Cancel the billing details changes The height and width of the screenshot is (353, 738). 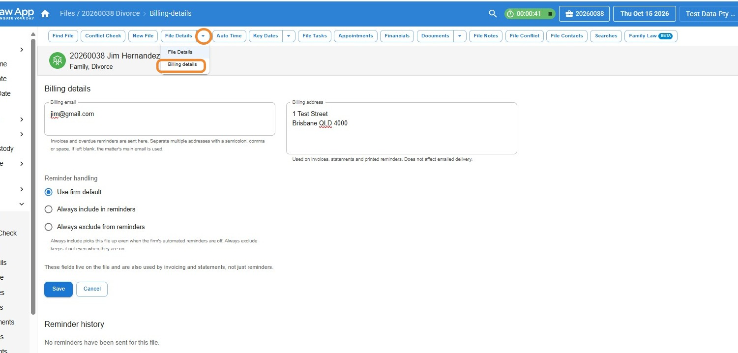[92, 289]
